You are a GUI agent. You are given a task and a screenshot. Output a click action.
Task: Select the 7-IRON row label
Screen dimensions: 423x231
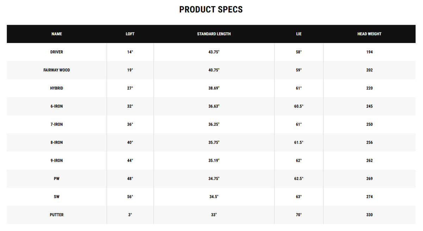click(x=56, y=124)
